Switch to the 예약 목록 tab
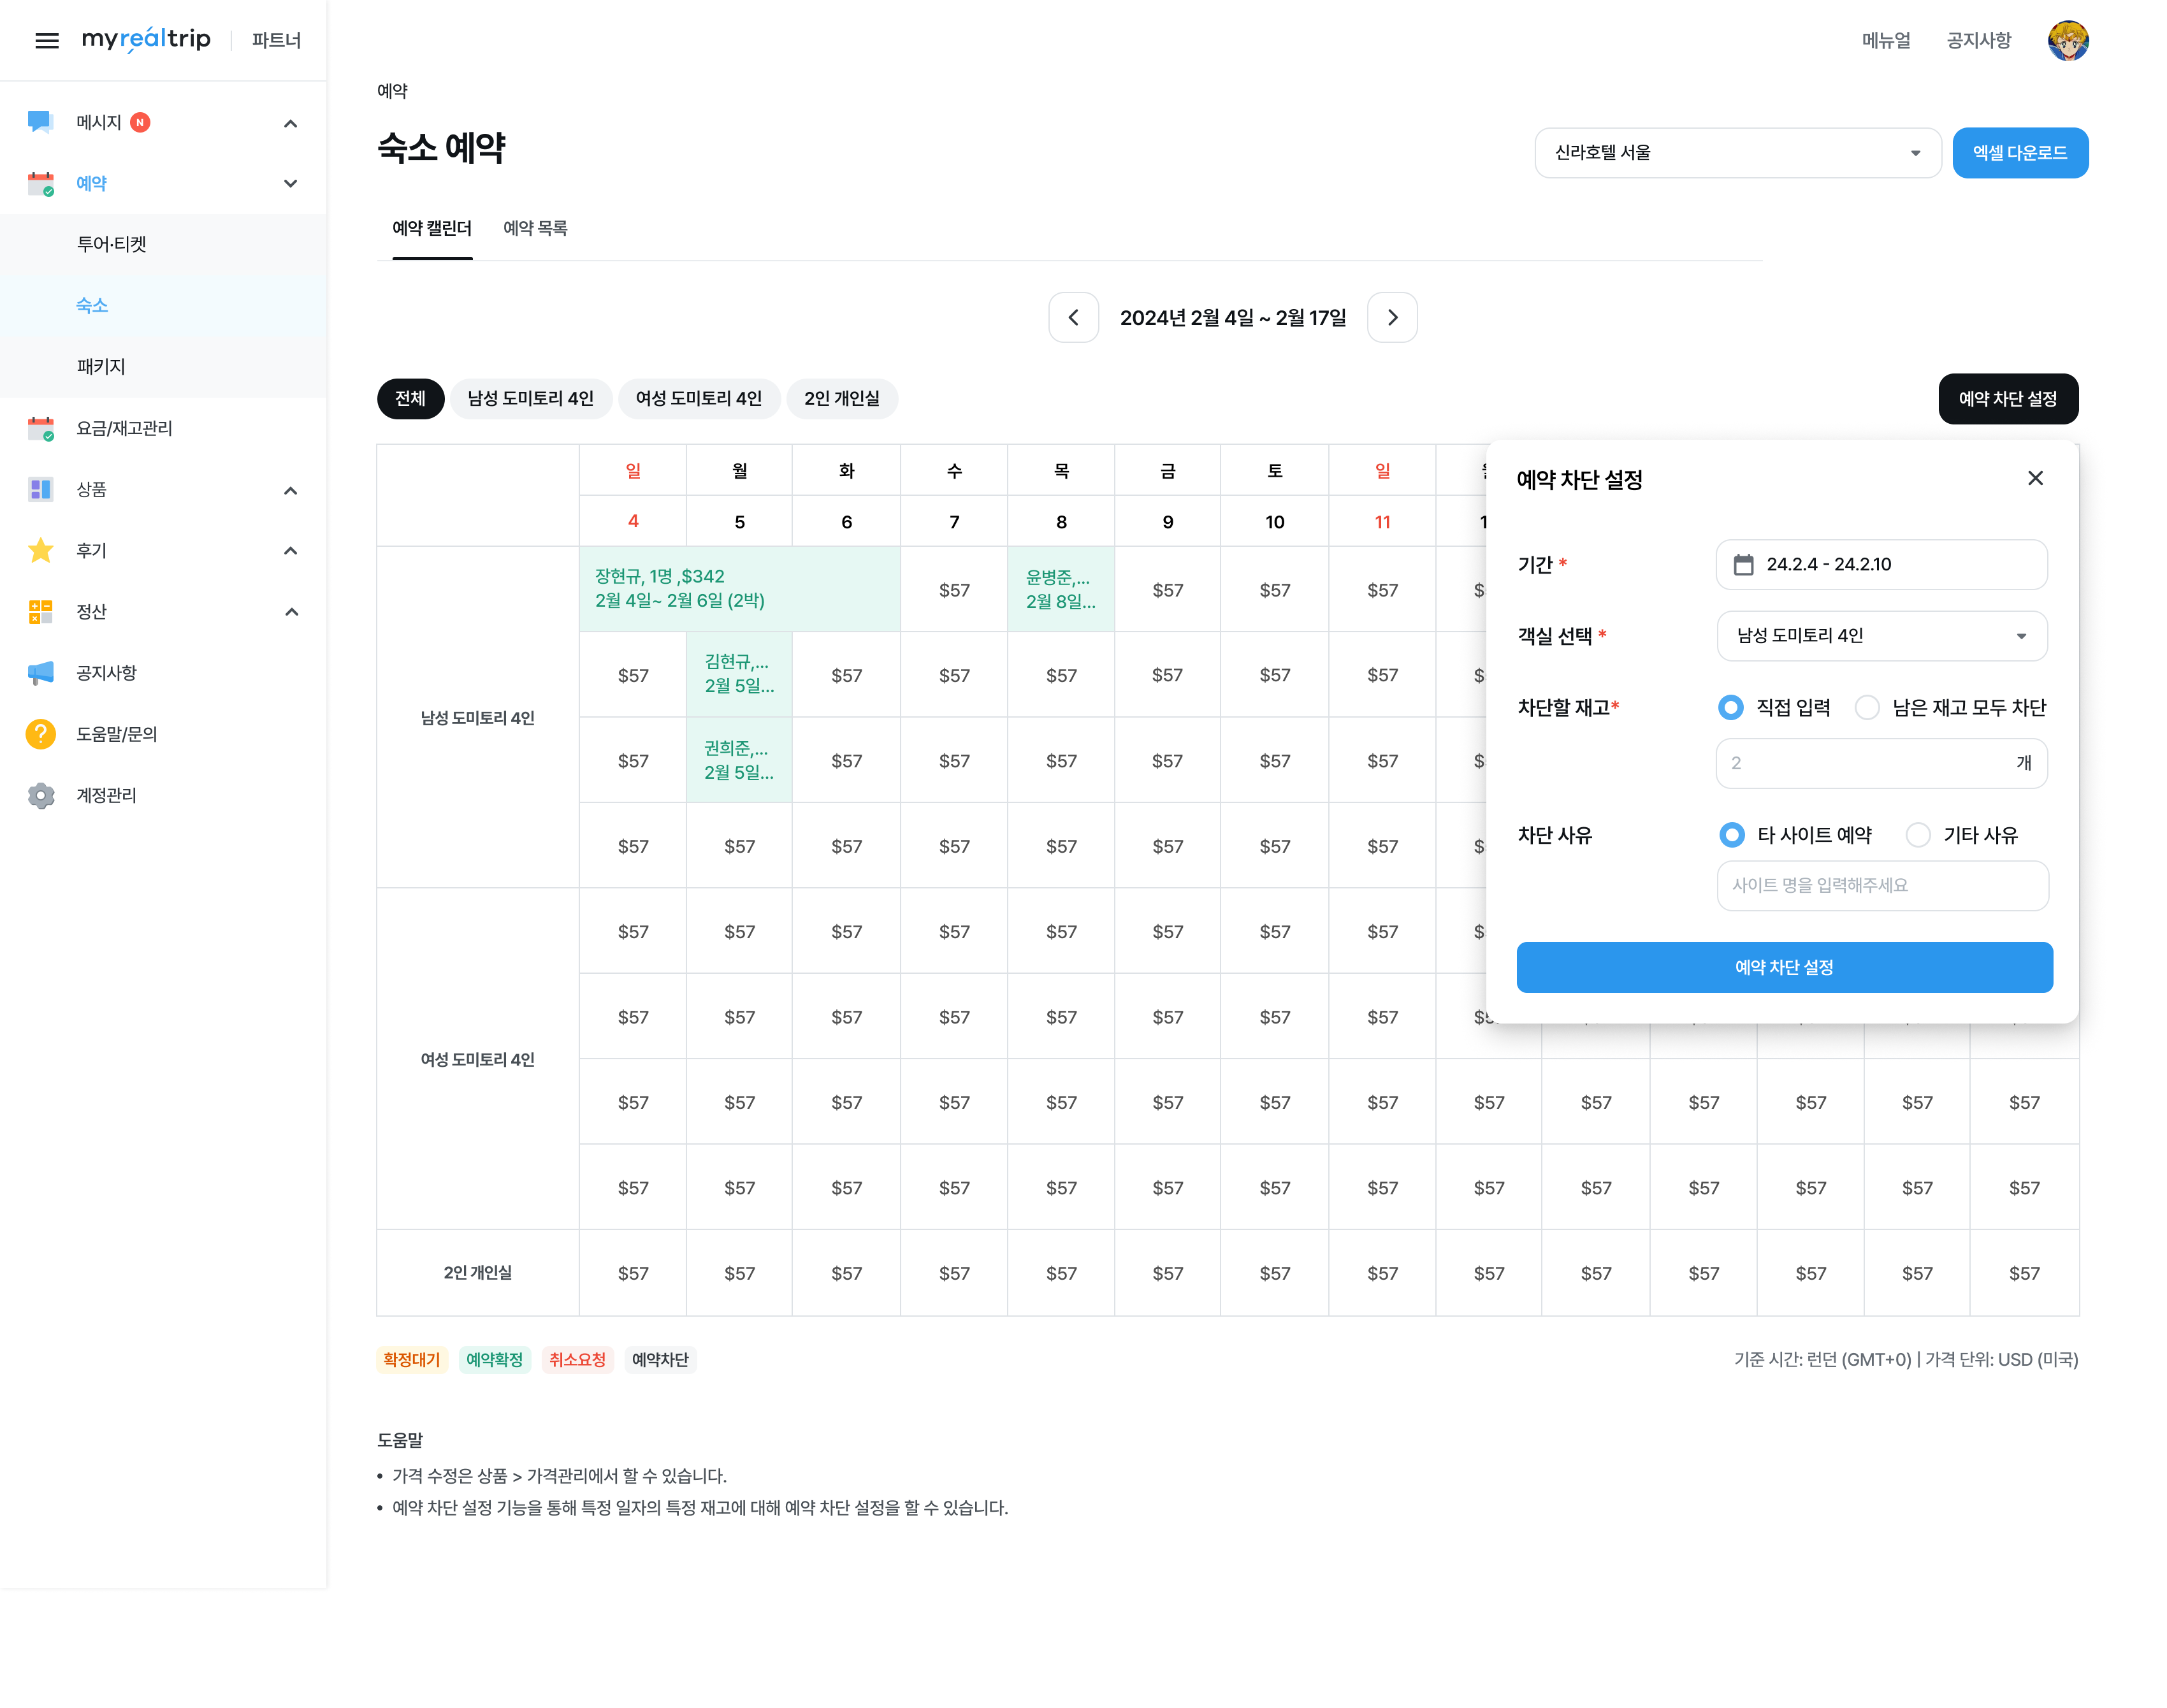Screen dimensions: 2167x1708 click(535, 228)
